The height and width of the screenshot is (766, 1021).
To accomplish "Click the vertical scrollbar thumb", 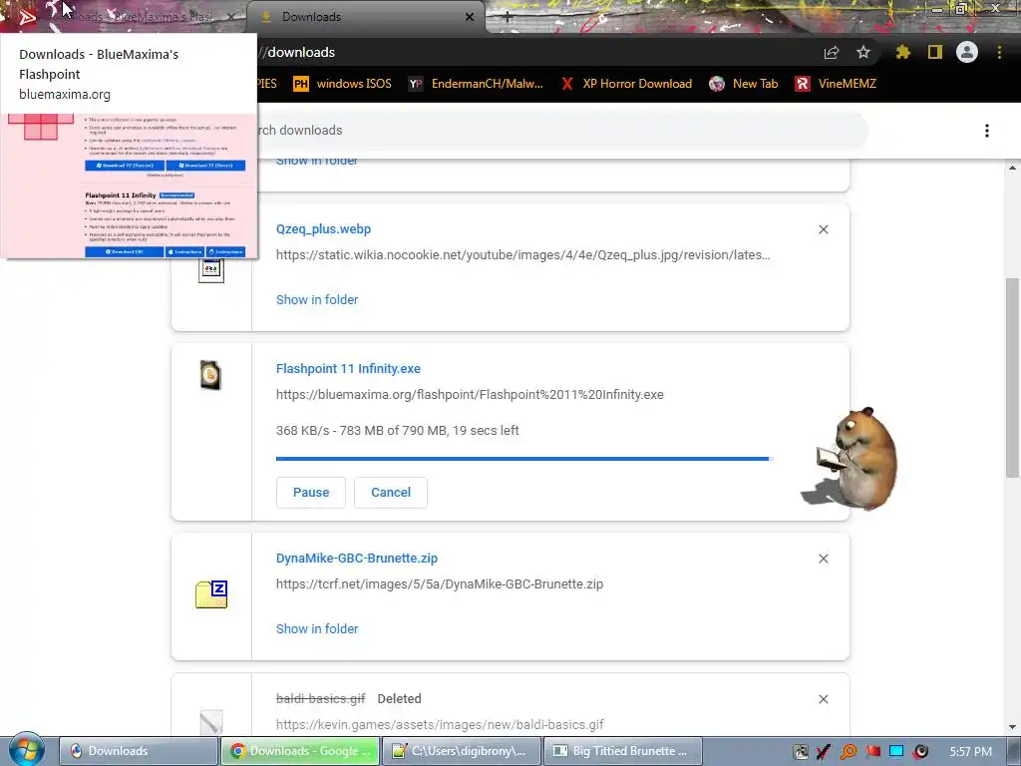I will pos(1012,378).
